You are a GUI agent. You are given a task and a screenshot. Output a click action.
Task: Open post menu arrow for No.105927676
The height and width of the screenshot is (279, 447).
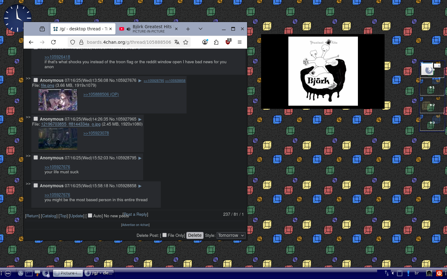[140, 81]
